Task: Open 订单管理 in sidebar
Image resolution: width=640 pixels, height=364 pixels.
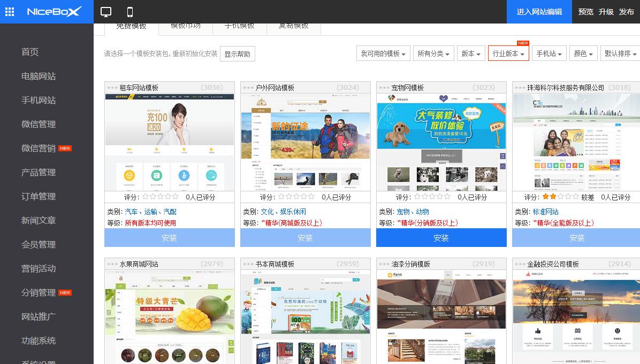Action: [x=39, y=197]
